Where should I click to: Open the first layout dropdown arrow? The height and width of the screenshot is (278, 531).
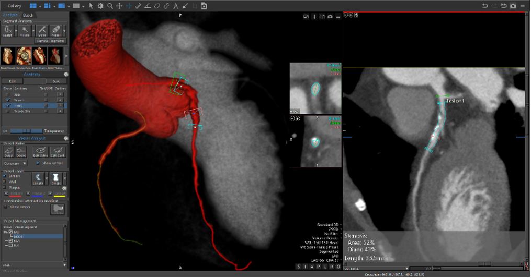pyautogui.click(x=41, y=6)
